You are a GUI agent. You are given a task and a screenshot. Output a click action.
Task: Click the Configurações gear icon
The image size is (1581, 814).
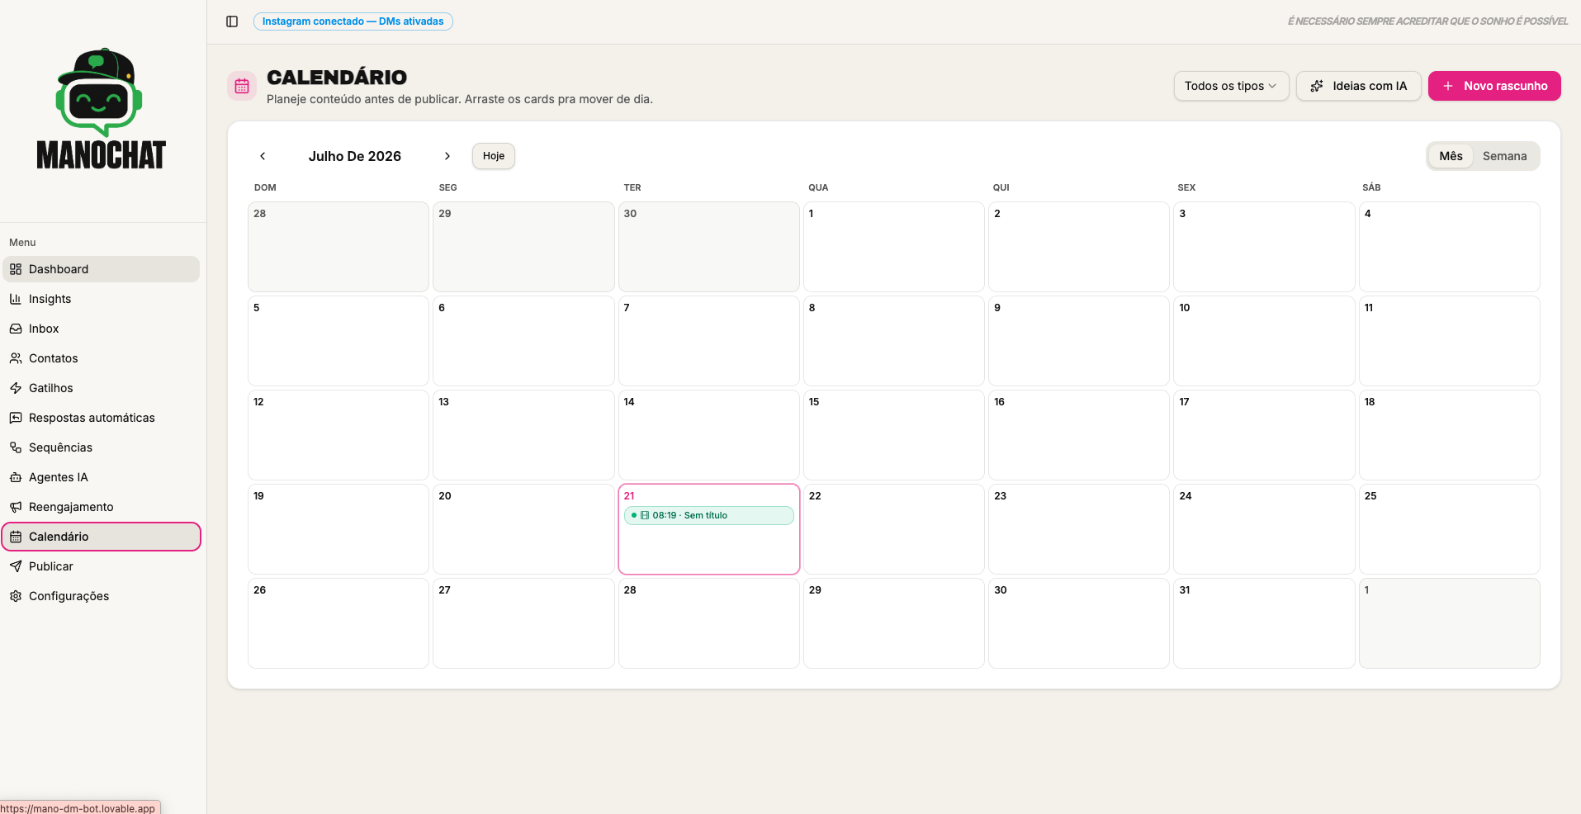16,596
